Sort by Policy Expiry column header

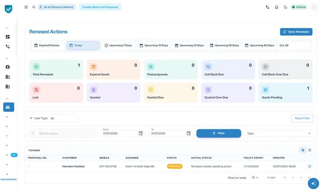254,158
